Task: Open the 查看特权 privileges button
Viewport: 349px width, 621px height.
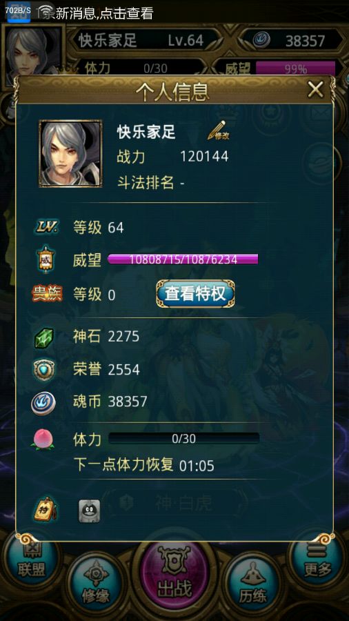Action: (x=195, y=294)
